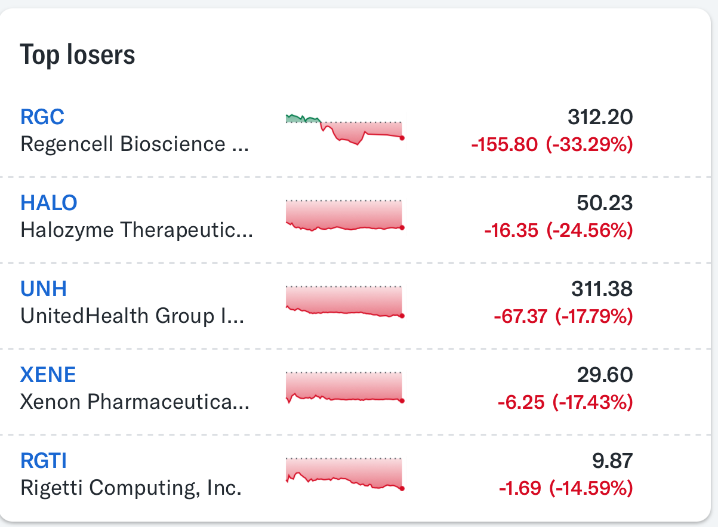The image size is (718, 527).
Task: Click the RGC sparkline chart
Action: (x=346, y=130)
